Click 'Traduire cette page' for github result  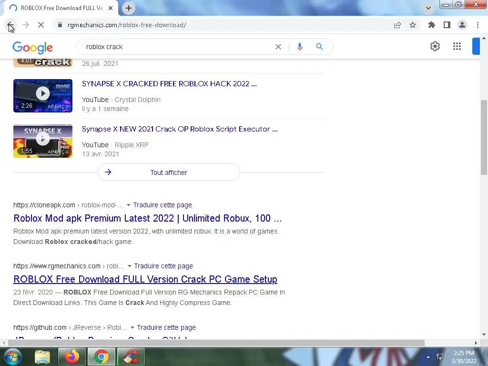(x=166, y=327)
